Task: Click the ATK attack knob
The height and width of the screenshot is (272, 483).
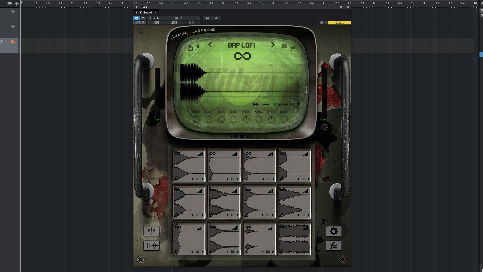Action: 196,120
